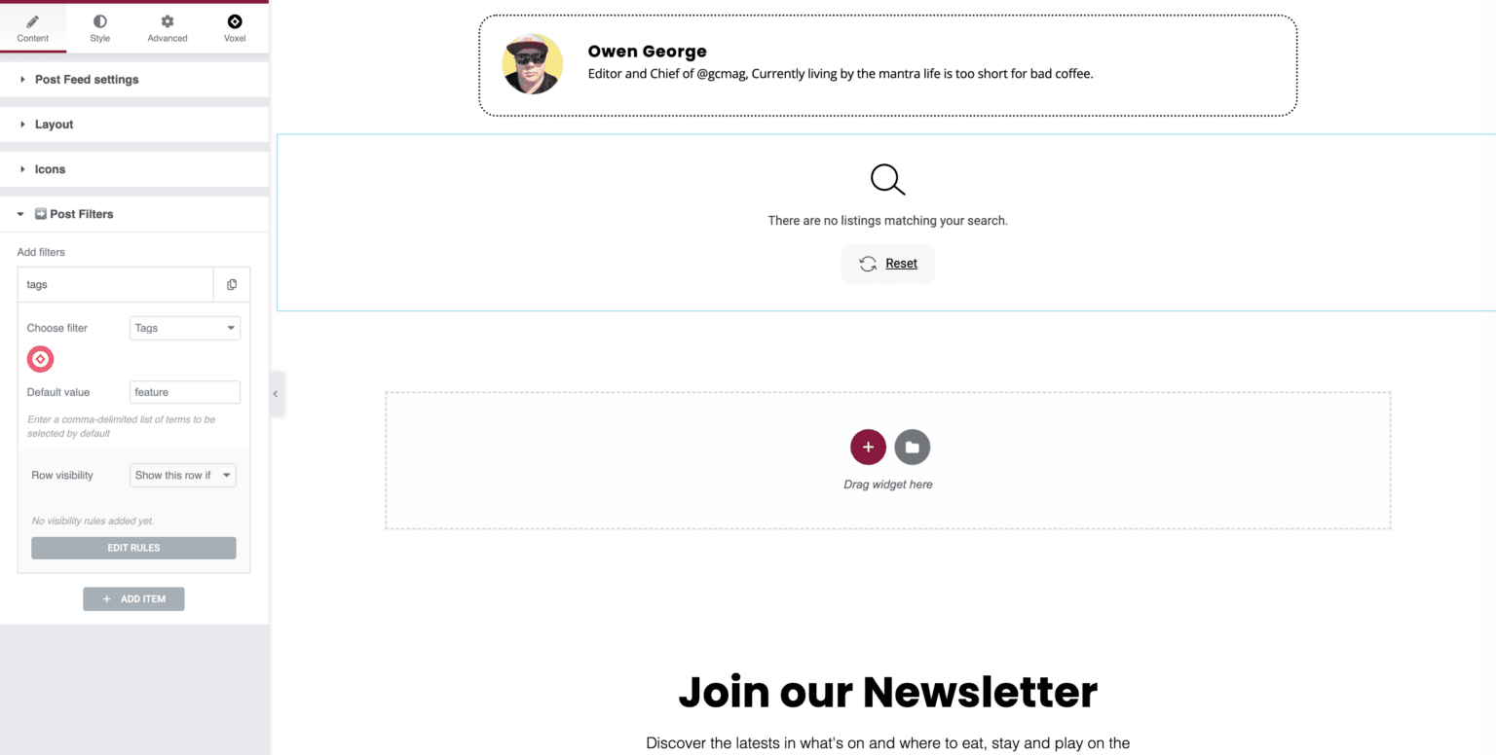Screen dimensions: 1496x755
Task: Expand the Post Feed settings section
Action: [86, 79]
